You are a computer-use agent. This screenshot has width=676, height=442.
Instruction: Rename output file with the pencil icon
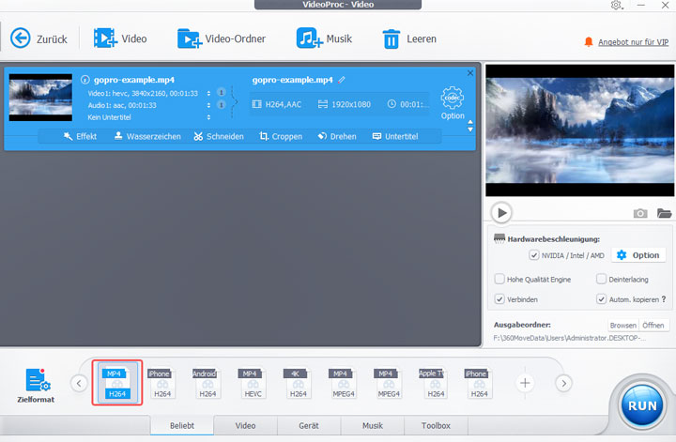[342, 80]
